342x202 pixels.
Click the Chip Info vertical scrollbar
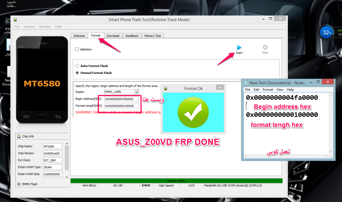point(67,160)
